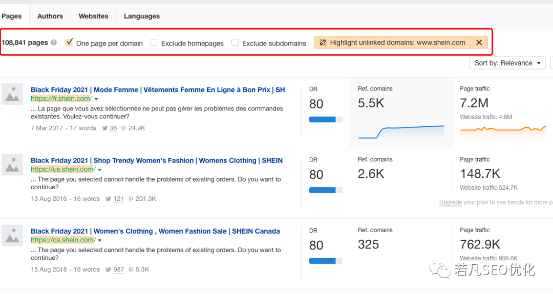Switch to the Authors tab

(50, 16)
